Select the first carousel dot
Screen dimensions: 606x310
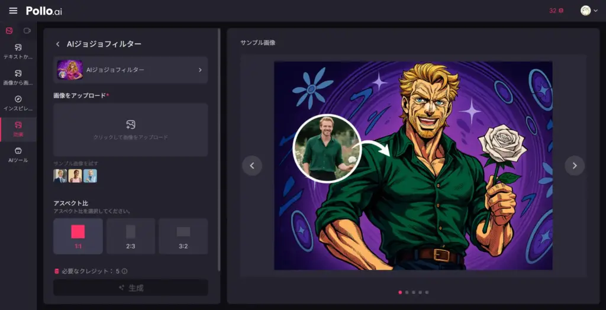pyautogui.click(x=400, y=292)
